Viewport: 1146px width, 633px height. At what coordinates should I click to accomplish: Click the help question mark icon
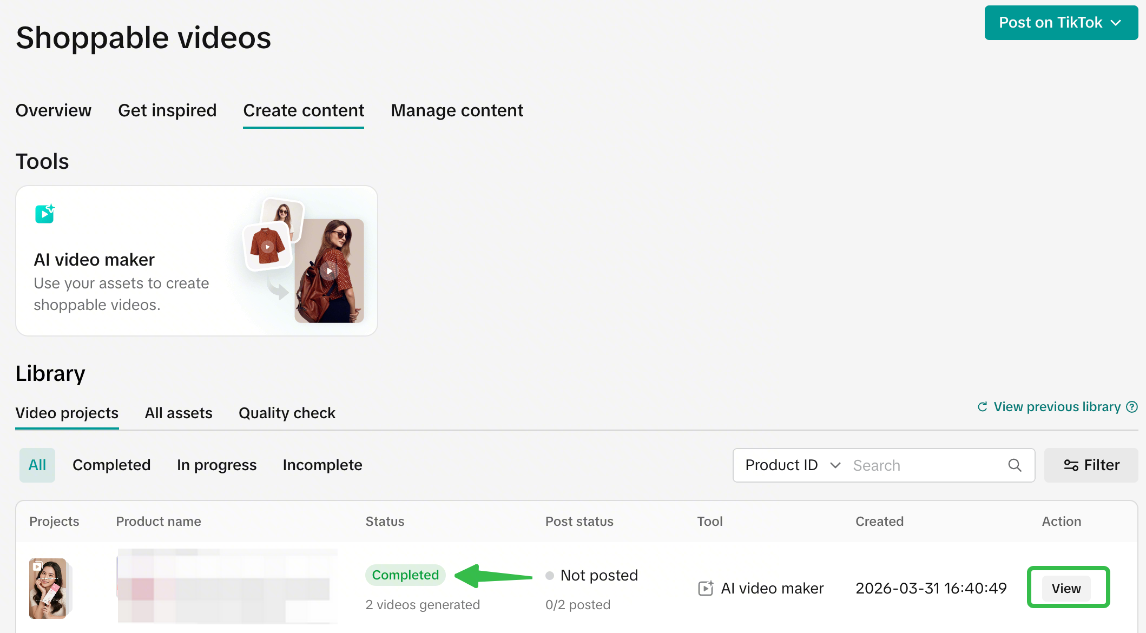point(1132,407)
